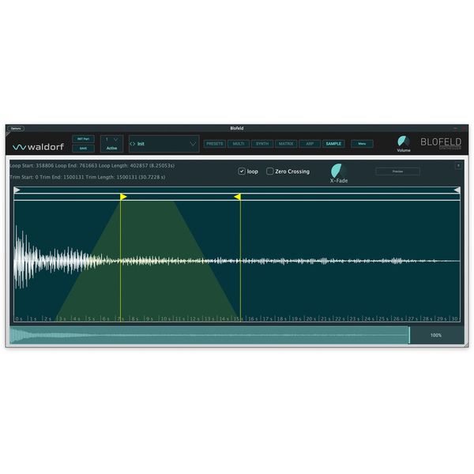Open the Options button in title bar

(x=16, y=129)
